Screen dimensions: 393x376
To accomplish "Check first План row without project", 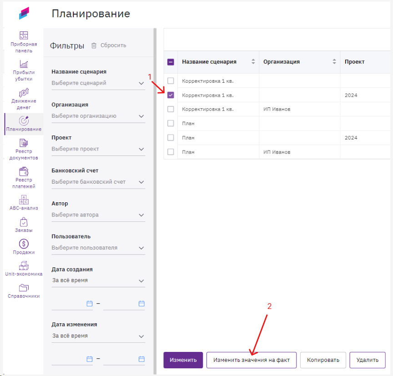I will tap(171, 123).
